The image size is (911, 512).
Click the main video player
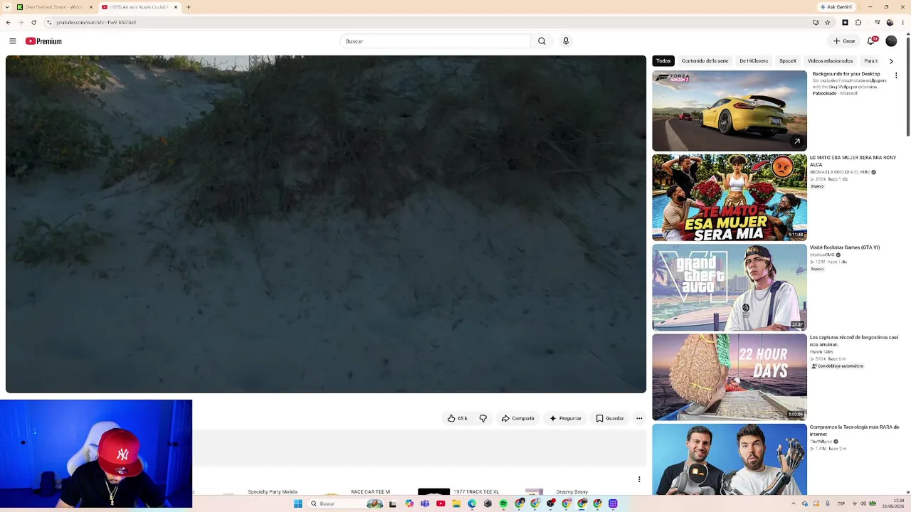click(x=326, y=224)
